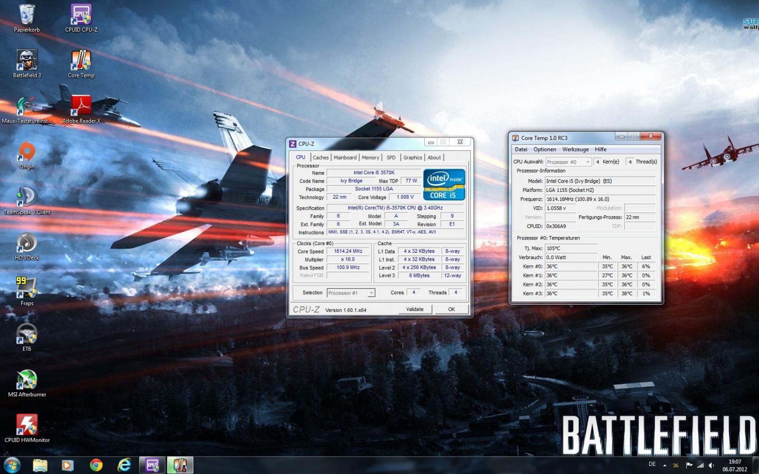Open Action Center flag tray icon
The height and width of the screenshot is (474, 759).
point(689,465)
